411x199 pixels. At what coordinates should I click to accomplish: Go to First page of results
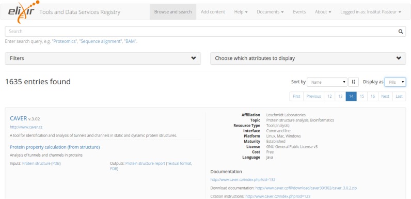(296, 96)
